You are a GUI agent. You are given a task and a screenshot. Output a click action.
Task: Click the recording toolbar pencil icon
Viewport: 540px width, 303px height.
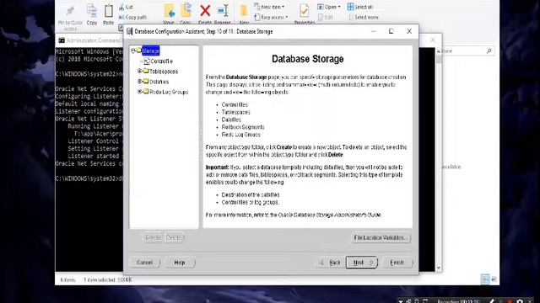pos(492,301)
